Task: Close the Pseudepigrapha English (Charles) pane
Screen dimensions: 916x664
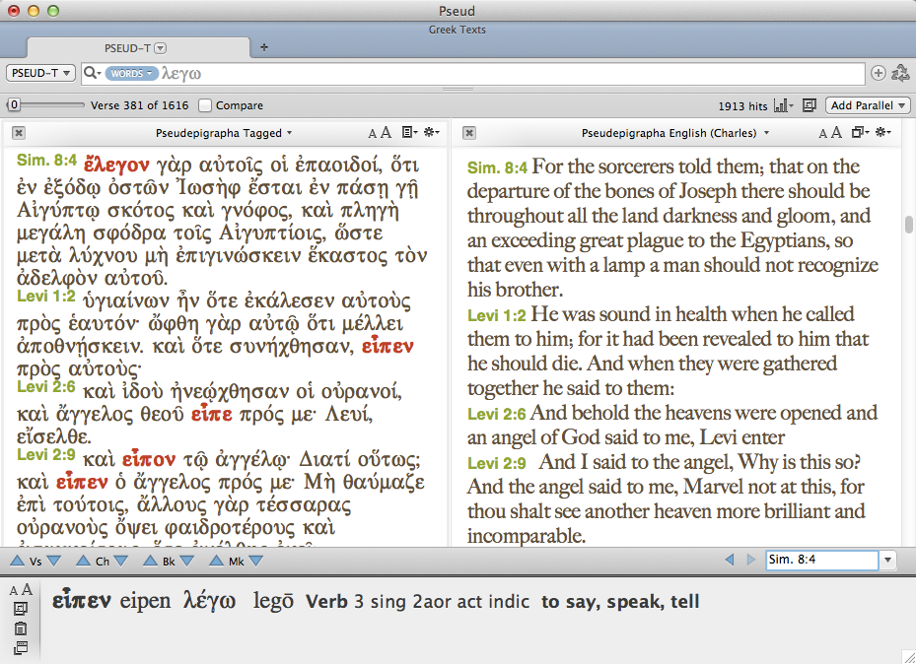Action: (468, 133)
